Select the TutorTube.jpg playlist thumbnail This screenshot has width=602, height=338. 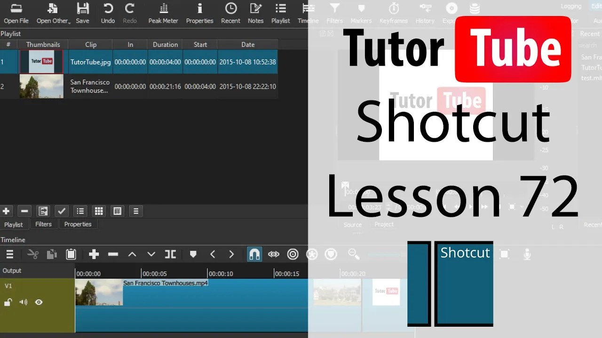tap(41, 62)
